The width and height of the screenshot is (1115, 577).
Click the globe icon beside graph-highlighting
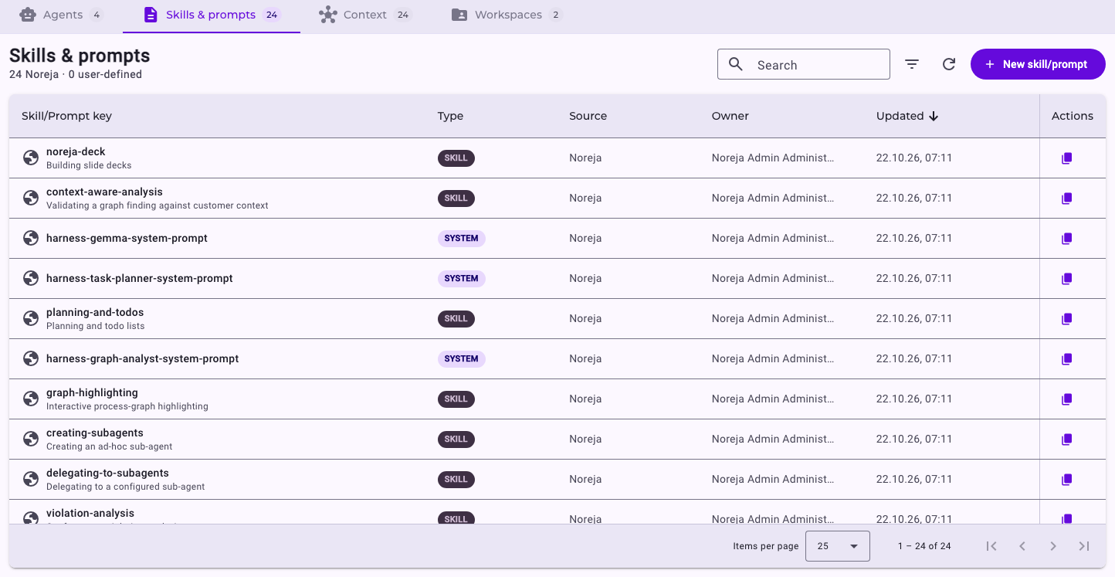point(31,399)
